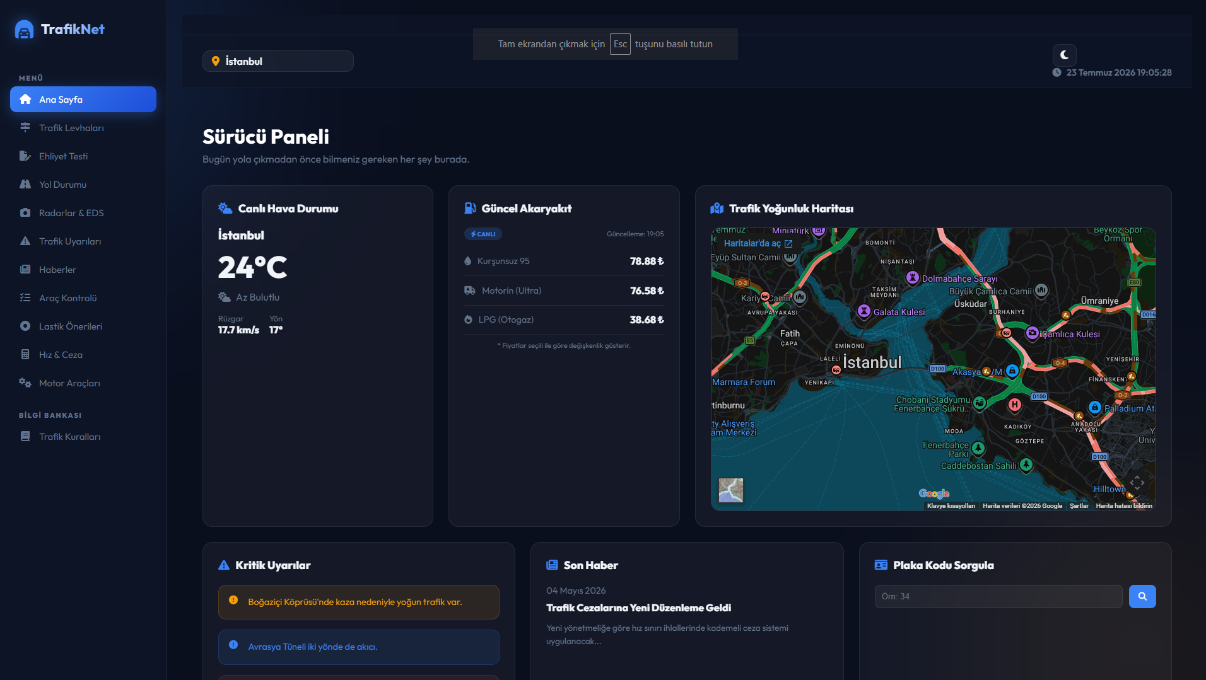Image resolution: width=1206 pixels, height=680 pixels.
Task: Click the Yön 17° wind direction value
Action: coord(276,330)
